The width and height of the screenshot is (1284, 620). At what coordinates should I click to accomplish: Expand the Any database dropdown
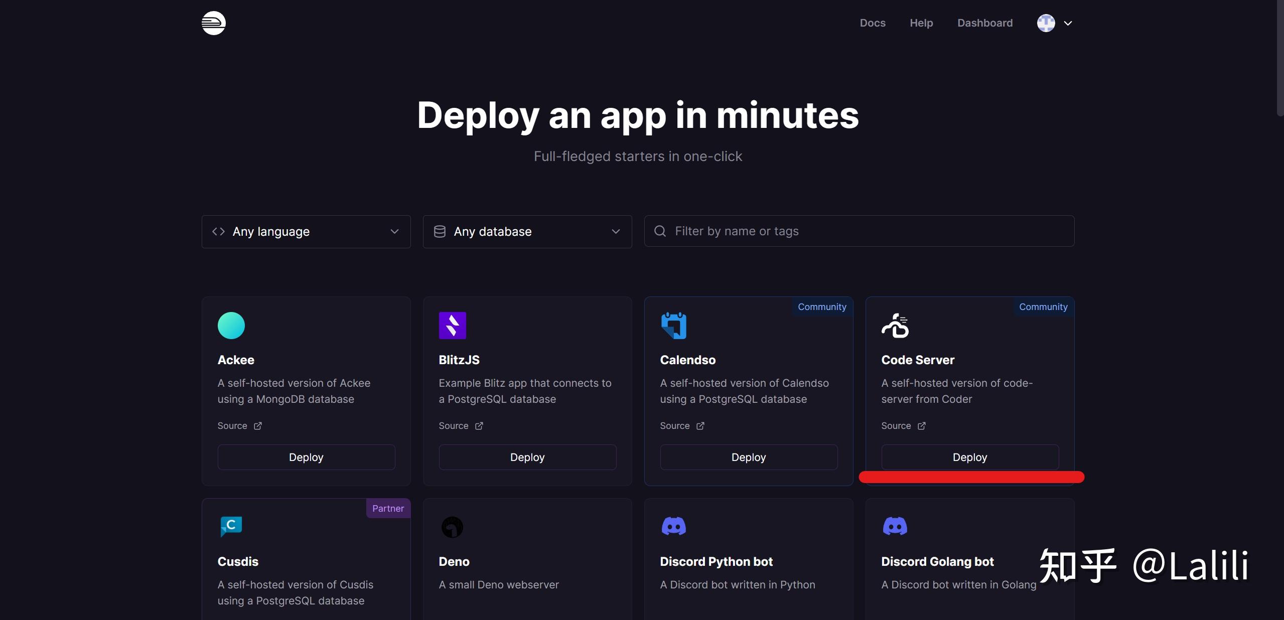coord(527,232)
